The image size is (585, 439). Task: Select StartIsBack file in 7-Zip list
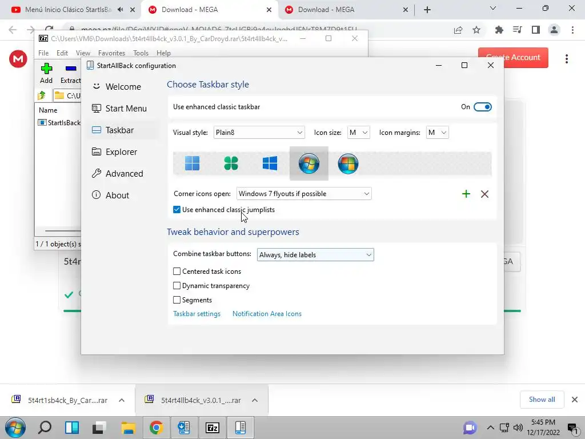[59, 123]
